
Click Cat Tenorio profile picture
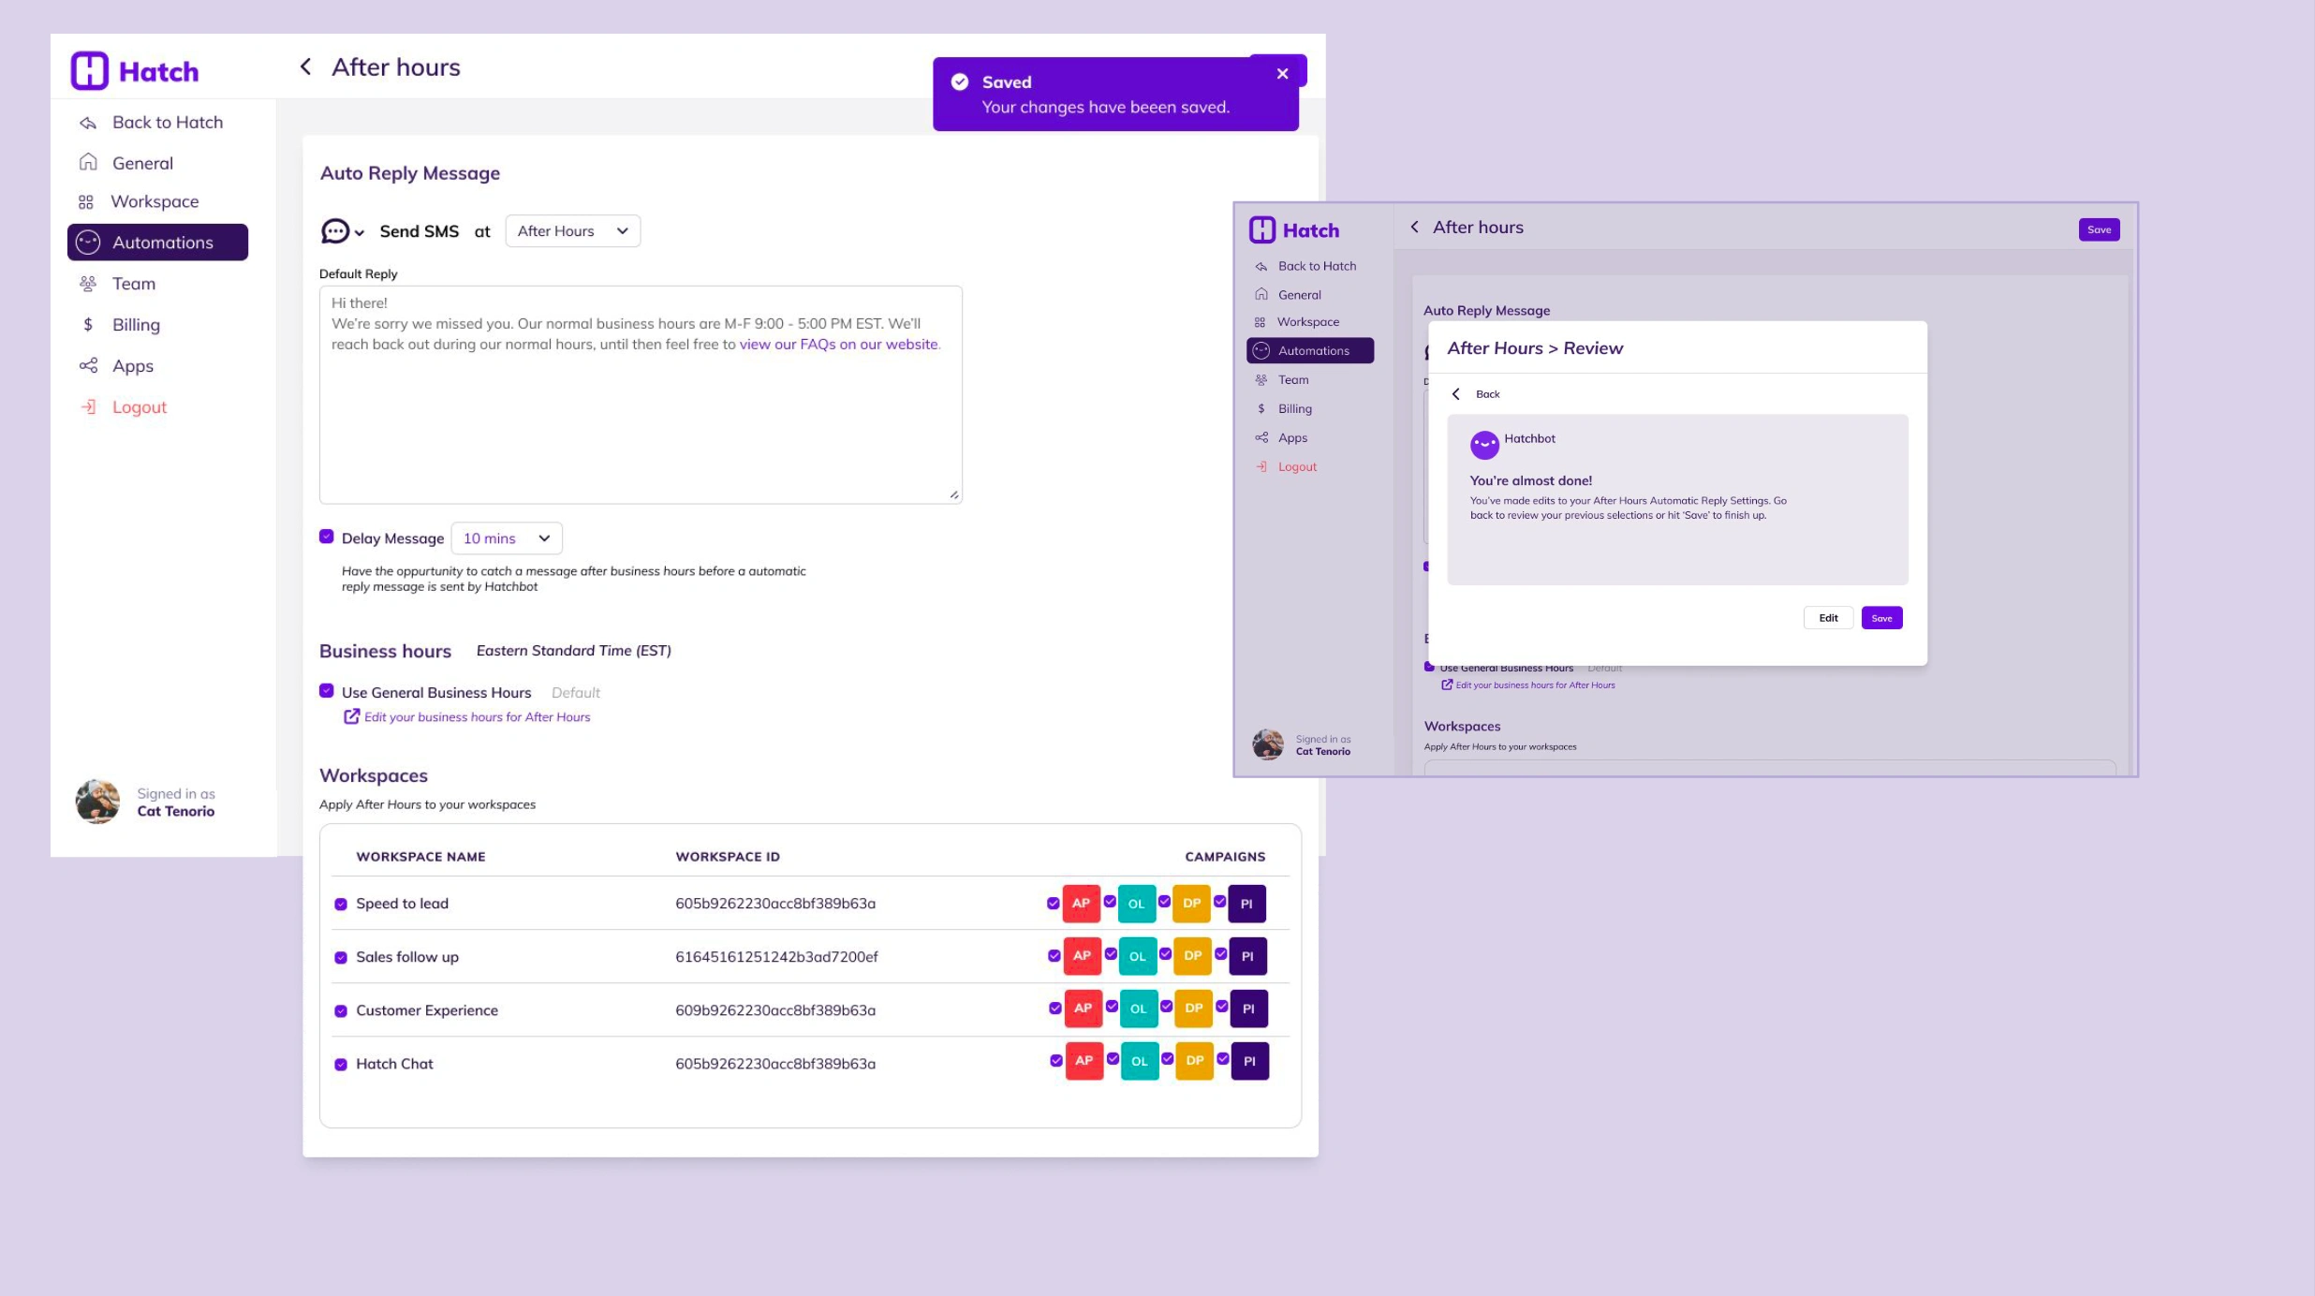pos(97,803)
